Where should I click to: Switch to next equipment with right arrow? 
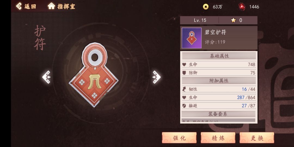(156, 77)
